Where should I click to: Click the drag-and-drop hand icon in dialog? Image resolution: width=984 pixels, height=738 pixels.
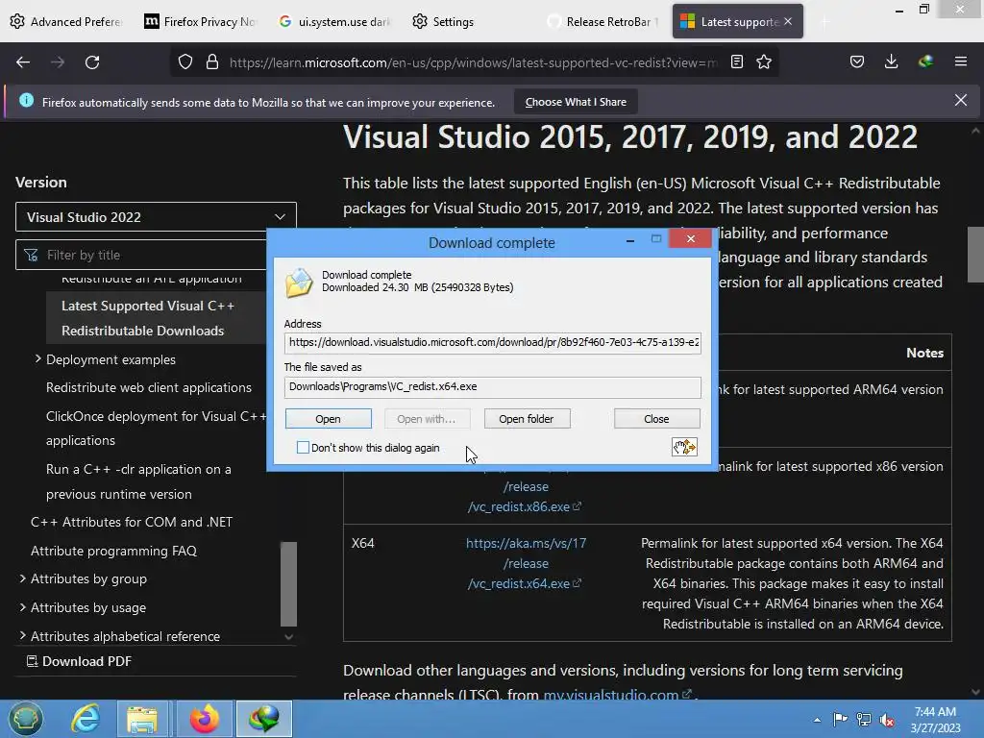coord(684,447)
